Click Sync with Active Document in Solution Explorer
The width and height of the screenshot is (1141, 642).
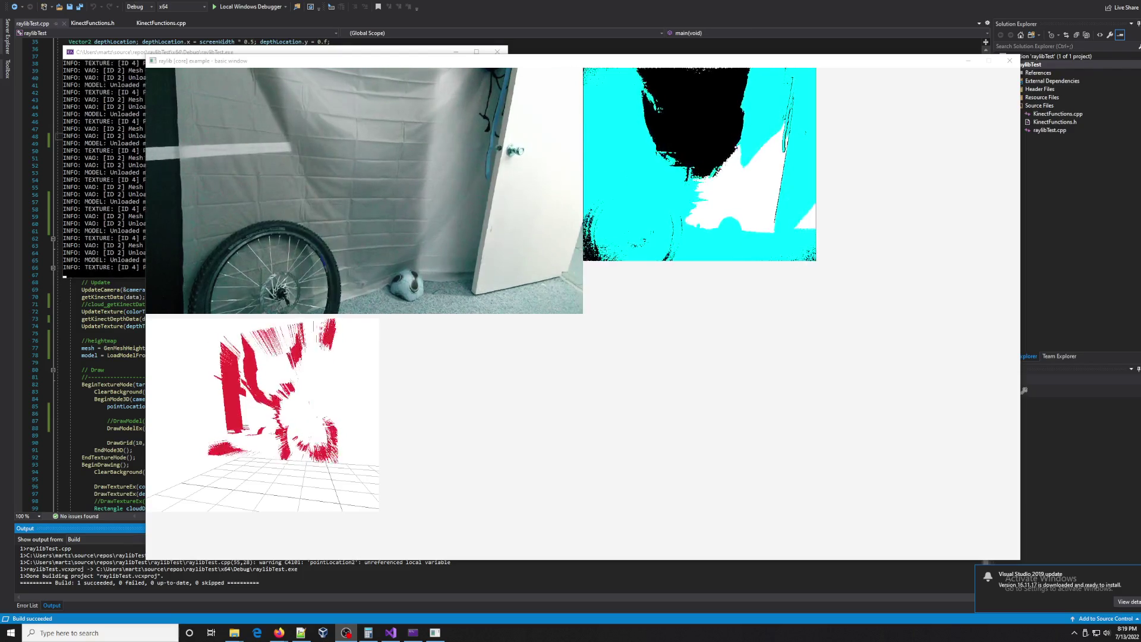[x=1067, y=35]
